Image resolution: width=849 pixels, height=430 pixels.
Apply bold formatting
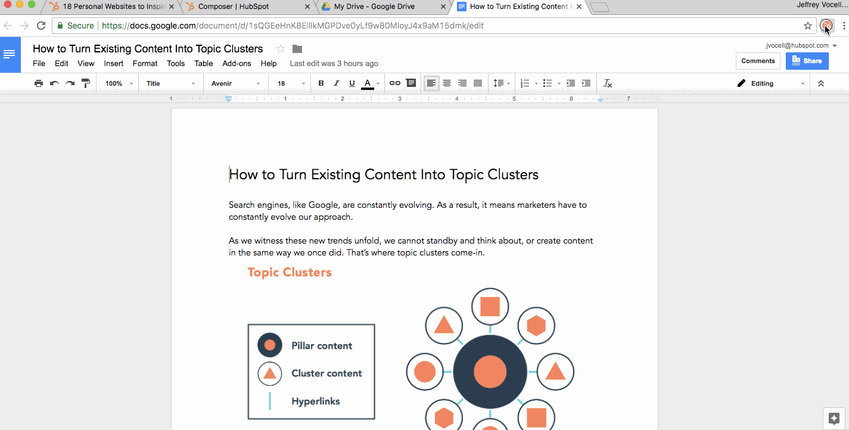click(321, 83)
